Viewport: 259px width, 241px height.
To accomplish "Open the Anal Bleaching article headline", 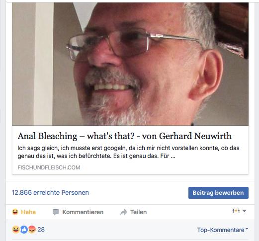I will tap(124, 136).
